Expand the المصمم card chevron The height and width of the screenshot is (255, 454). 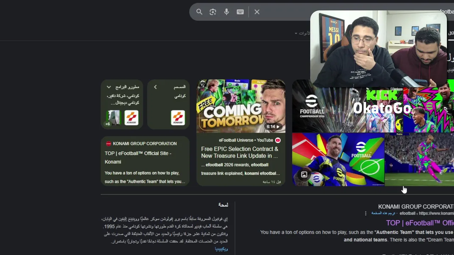pos(155,87)
